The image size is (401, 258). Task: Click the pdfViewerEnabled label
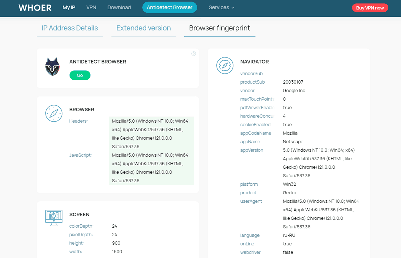pos(257,108)
